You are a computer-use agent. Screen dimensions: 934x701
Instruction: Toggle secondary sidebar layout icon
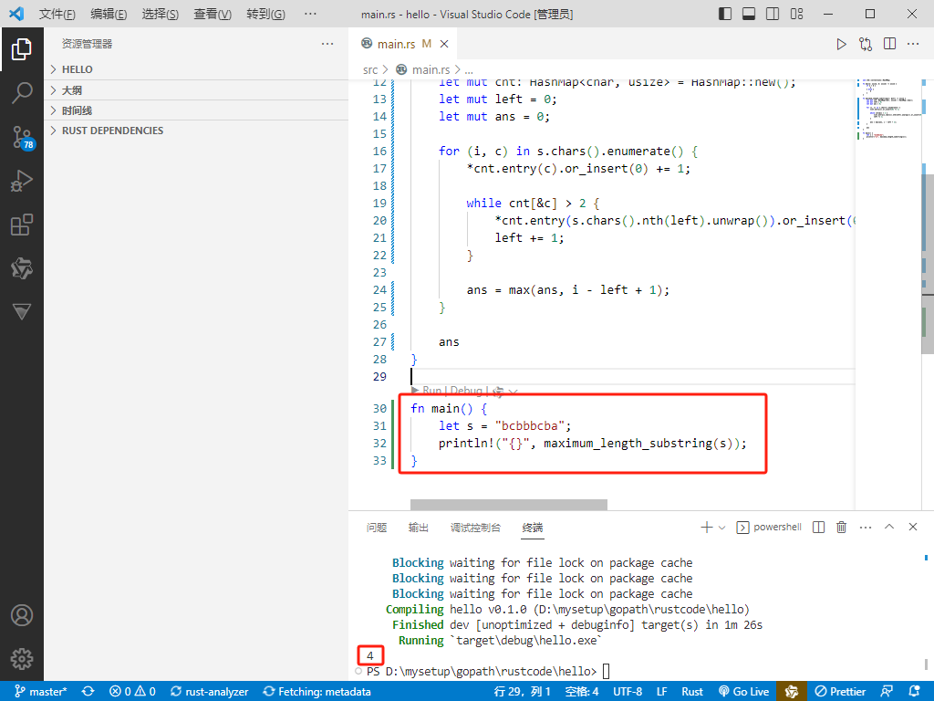click(773, 14)
